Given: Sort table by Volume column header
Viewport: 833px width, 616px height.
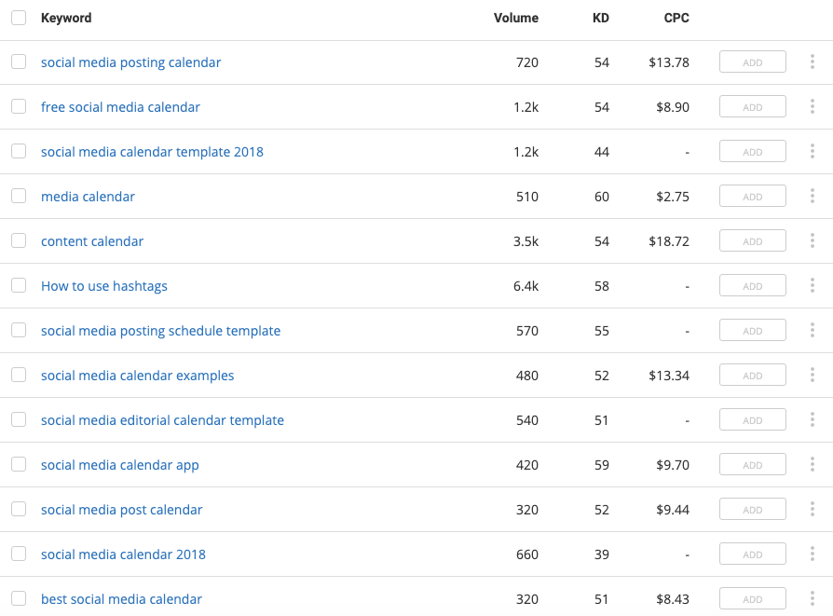Looking at the screenshot, I should point(515,18).
